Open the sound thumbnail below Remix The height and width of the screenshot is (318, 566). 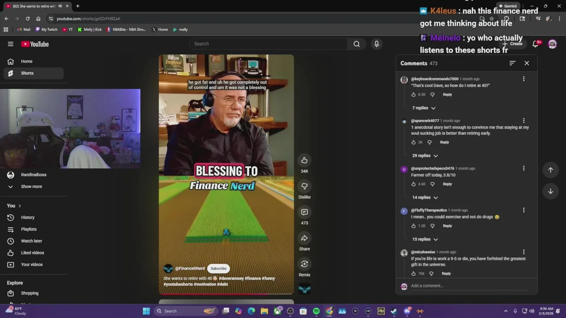click(x=304, y=289)
